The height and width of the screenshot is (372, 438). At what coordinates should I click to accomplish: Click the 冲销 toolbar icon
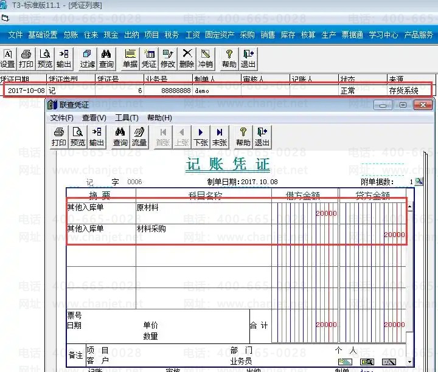(206, 59)
